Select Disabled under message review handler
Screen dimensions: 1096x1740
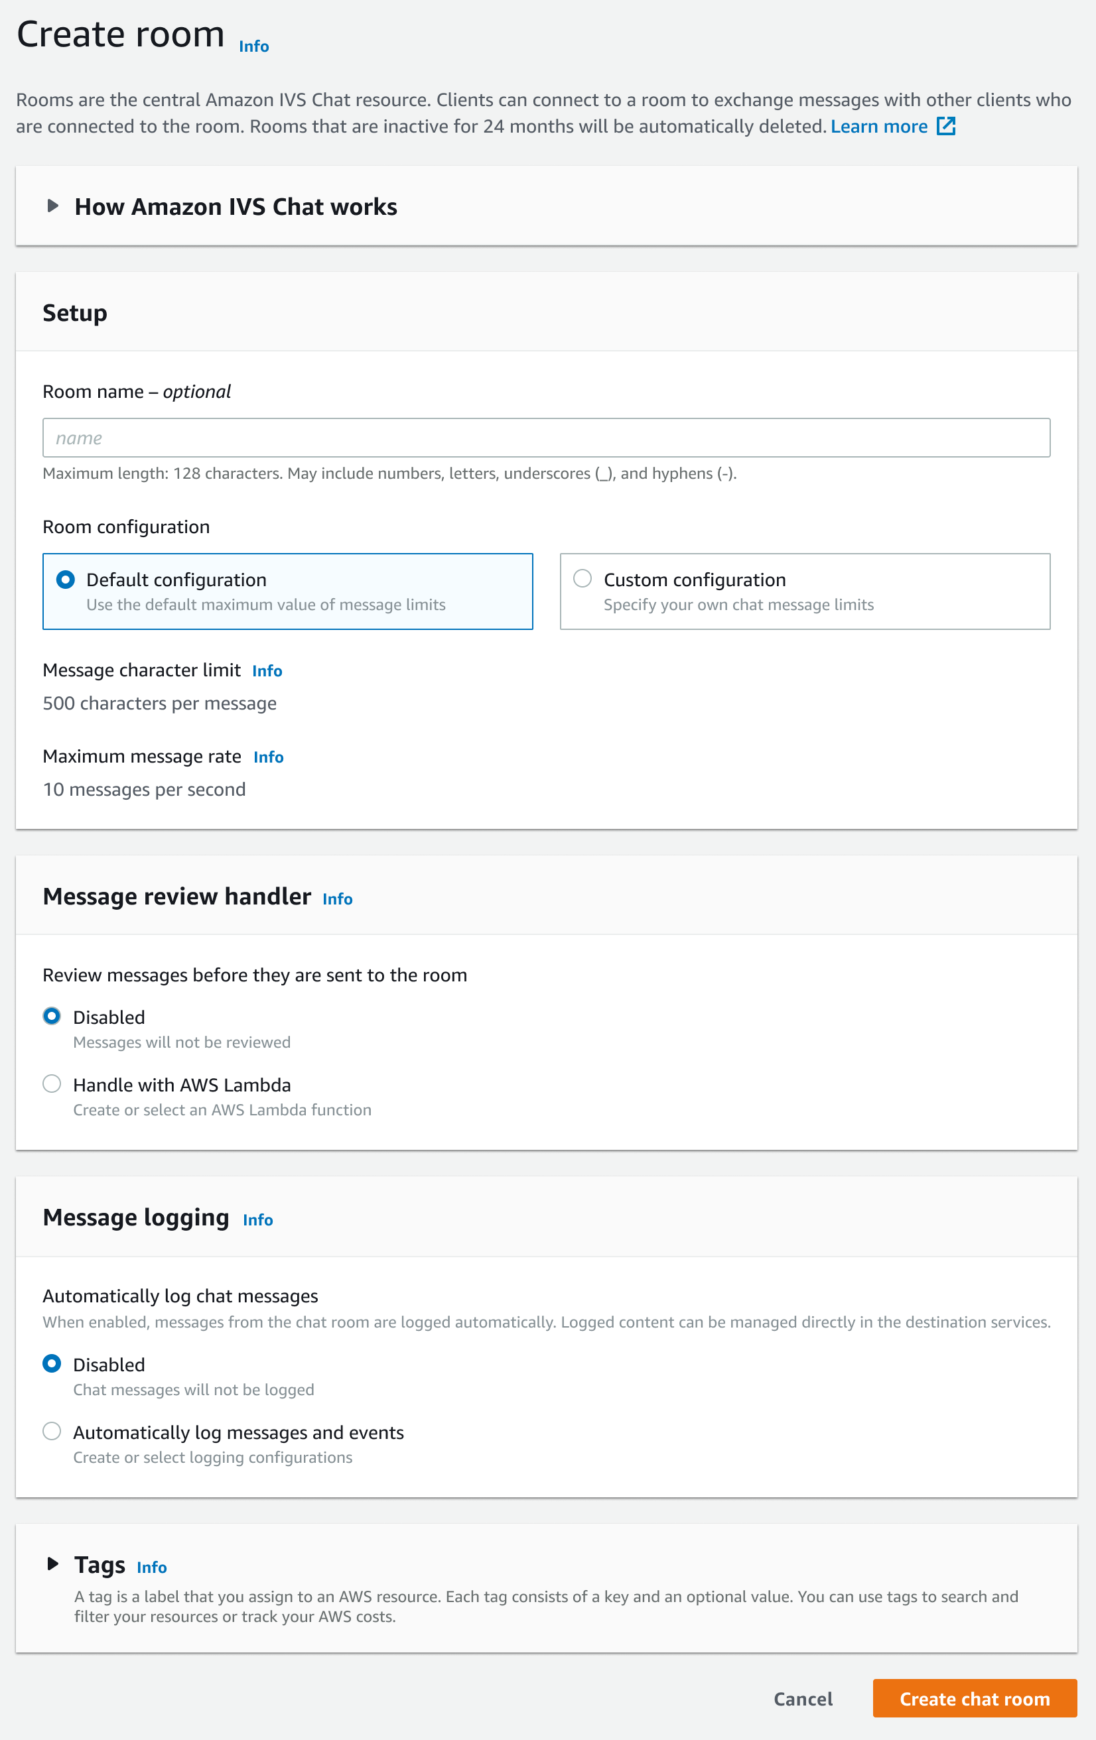click(52, 1017)
